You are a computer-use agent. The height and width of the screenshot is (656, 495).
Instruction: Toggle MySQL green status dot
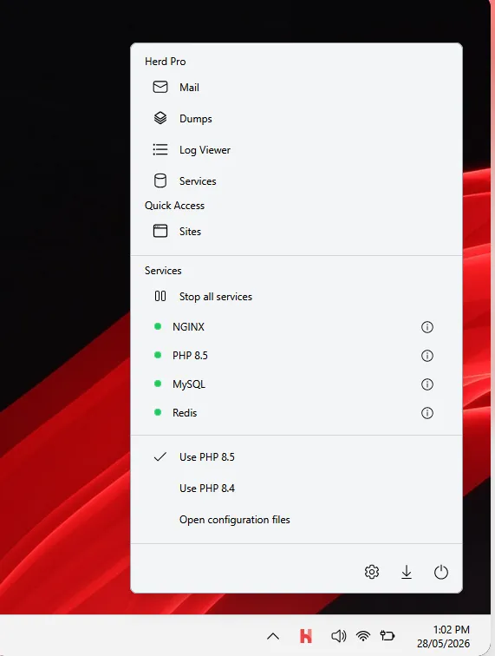(x=158, y=384)
